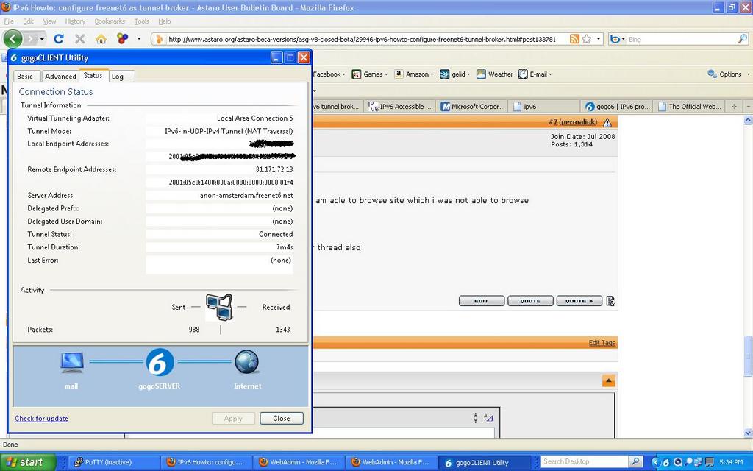The image size is (753, 471).
Task: Click the QUOTE + multi-quote button
Action: (579, 301)
